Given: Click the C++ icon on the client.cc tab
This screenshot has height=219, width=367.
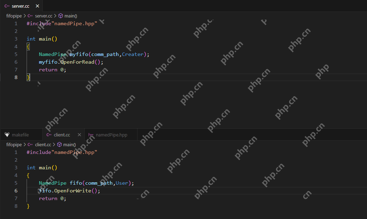Looking at the screenshot, I should point(49,135).
